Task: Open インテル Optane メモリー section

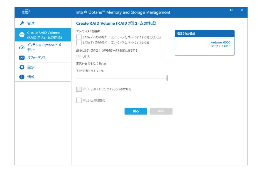Action: tap(43, 47)
